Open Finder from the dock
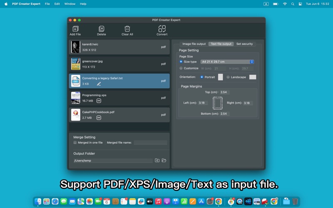The image size is (333, 208). point(38,201)
